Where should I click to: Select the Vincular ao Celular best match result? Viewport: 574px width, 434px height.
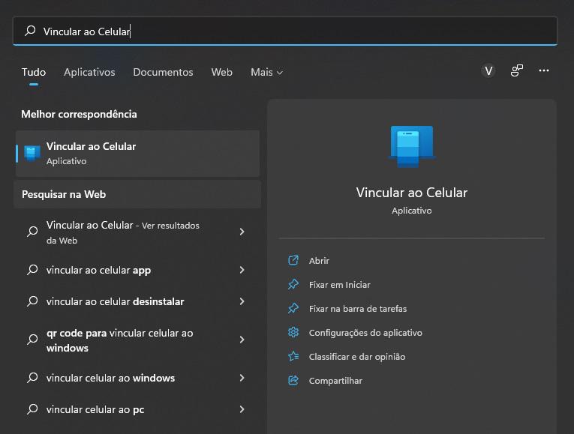(x=137, y=154)
